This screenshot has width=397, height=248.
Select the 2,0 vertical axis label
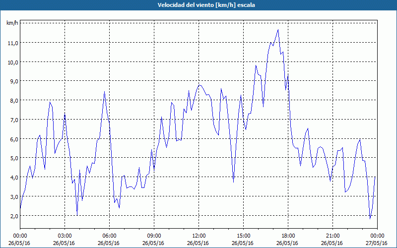[x=14, y=216]
